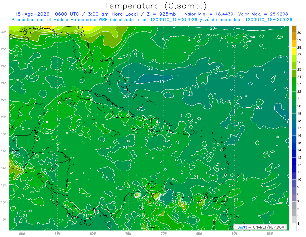Click the '26N' latitude axis label
This screenshot has height=237, width=306.
click(4, 66)
